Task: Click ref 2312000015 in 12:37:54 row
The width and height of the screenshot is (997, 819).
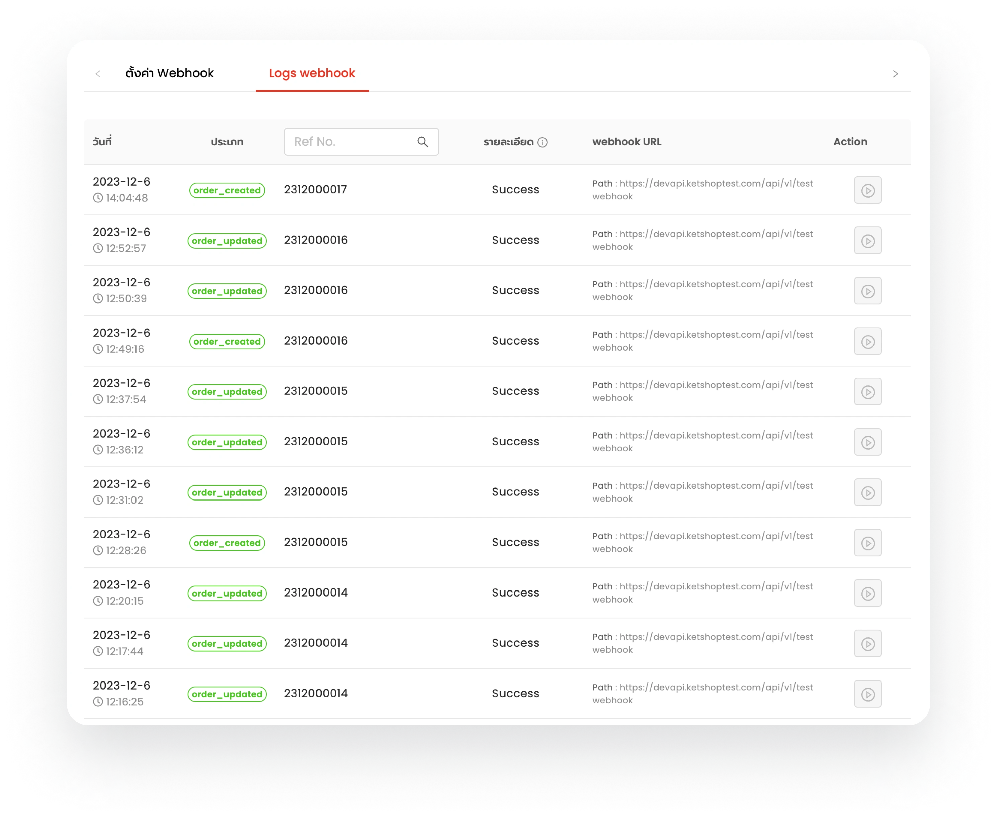Action: (x=316, y=391)
